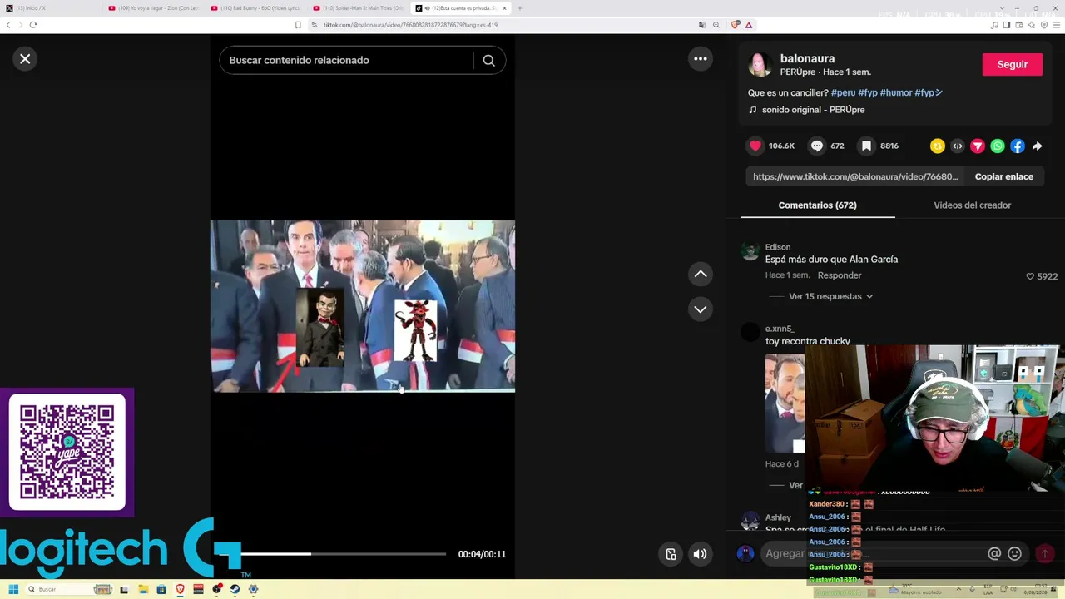
Task: Click the icon left of the speaker button
Action: tap(671, 554)
